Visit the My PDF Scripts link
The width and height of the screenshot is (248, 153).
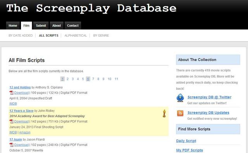pos(189,150)
